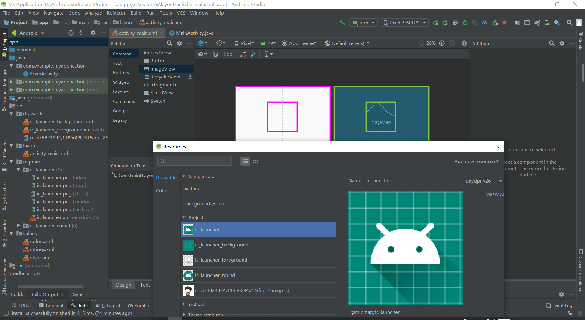Select the Color resource category
Viewport: 585px width, 320px height.
(x=162, y=190)
